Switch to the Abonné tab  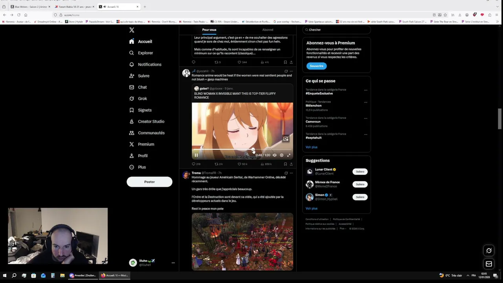268,30
